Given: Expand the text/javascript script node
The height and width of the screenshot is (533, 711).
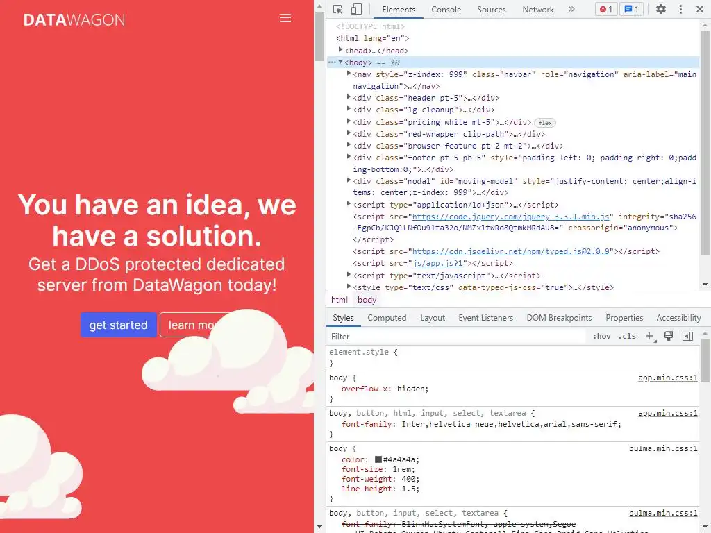Looking at the screenshot, I should pyautogui.click(x=349, y=275).
